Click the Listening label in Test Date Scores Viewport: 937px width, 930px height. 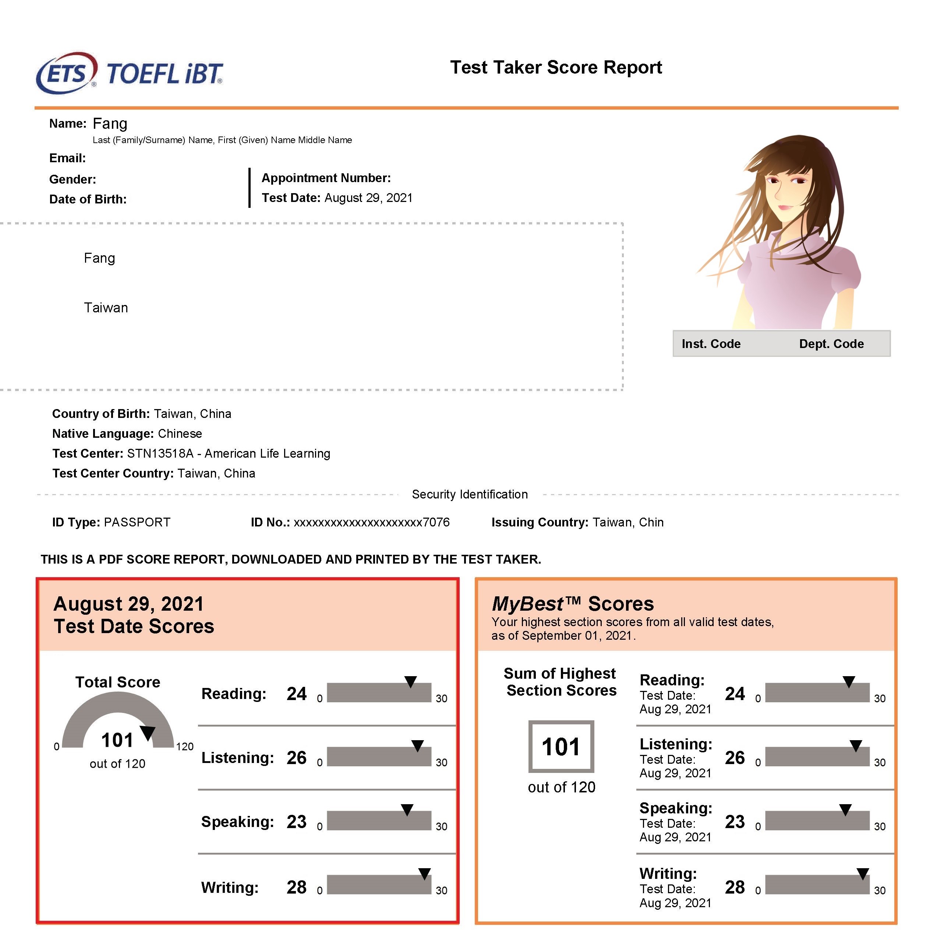pyautogui.click(x=238, y=758)
